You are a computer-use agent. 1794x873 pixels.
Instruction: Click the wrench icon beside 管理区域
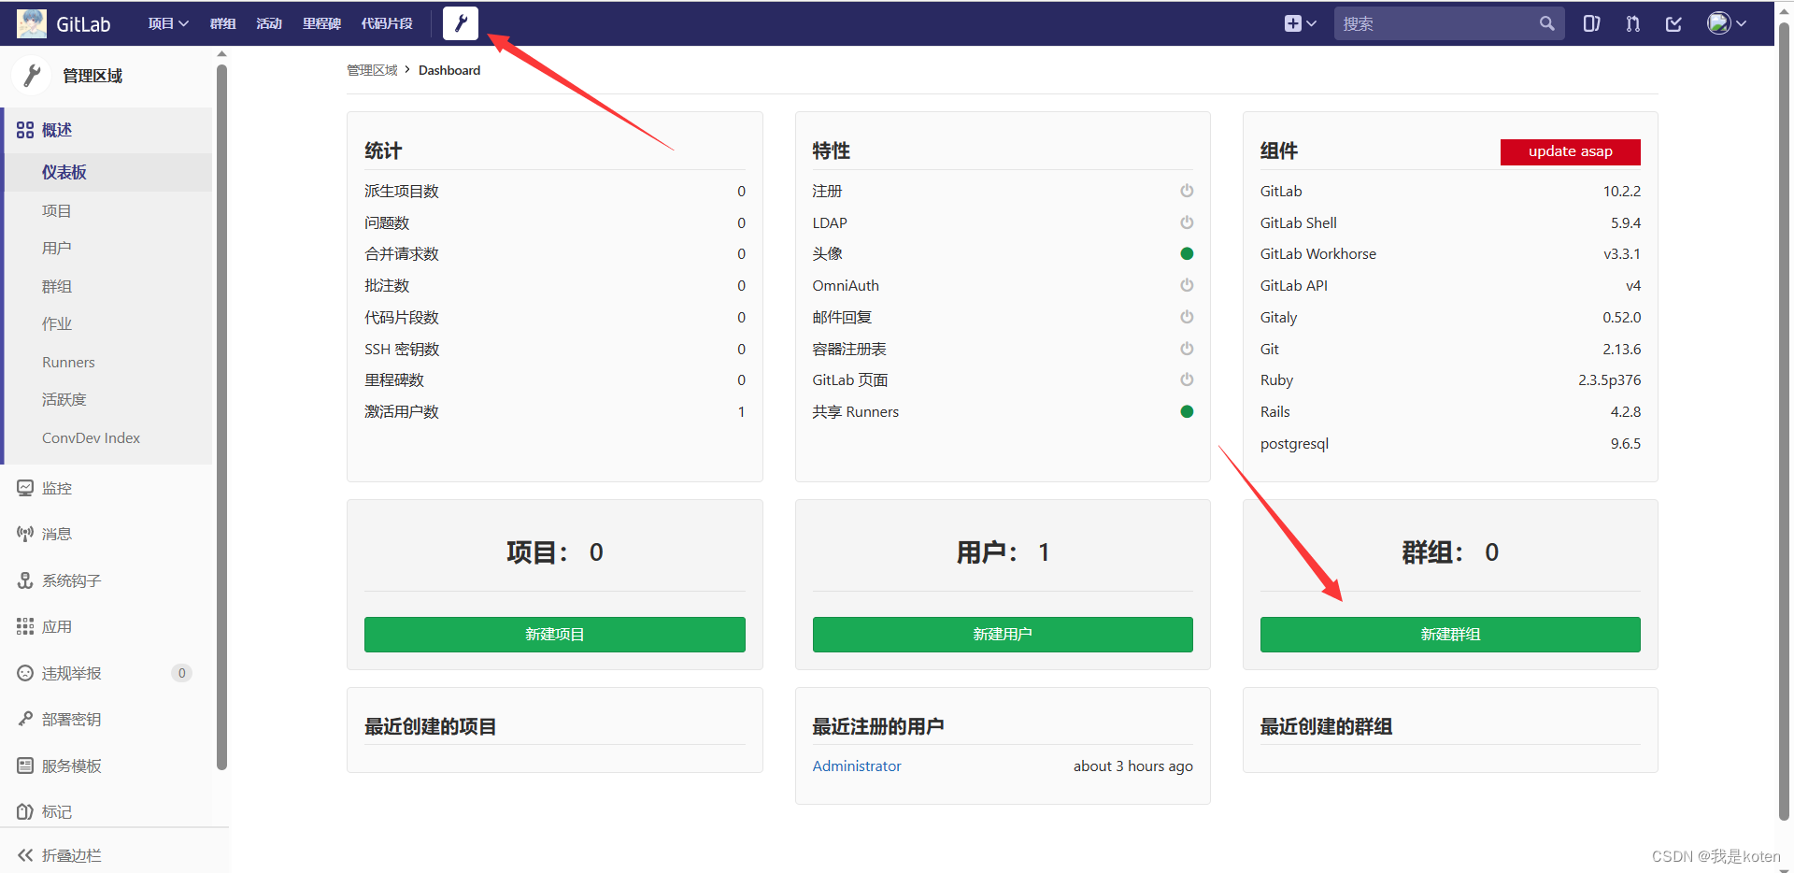pos(33,76)
